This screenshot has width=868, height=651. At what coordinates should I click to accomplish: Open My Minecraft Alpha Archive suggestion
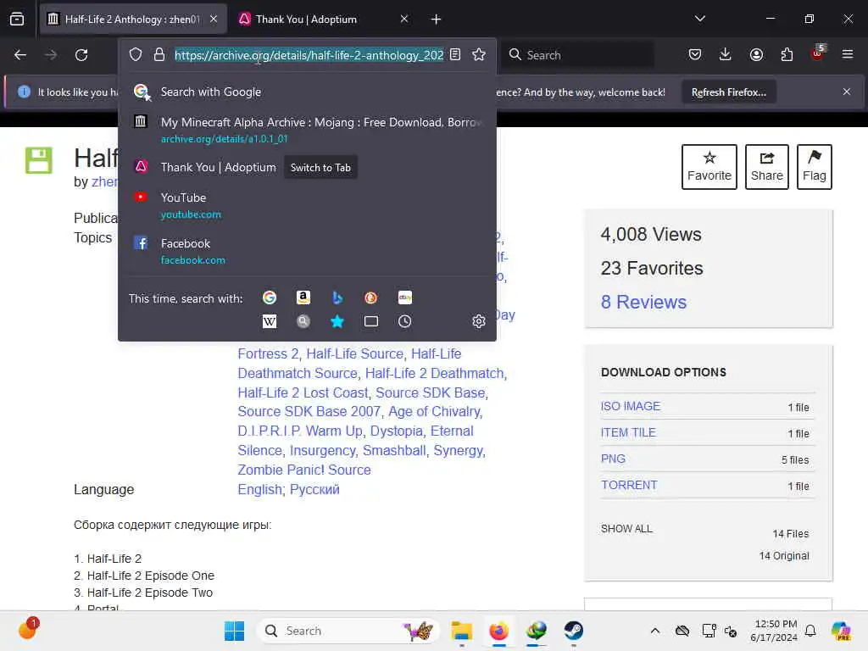307,130
